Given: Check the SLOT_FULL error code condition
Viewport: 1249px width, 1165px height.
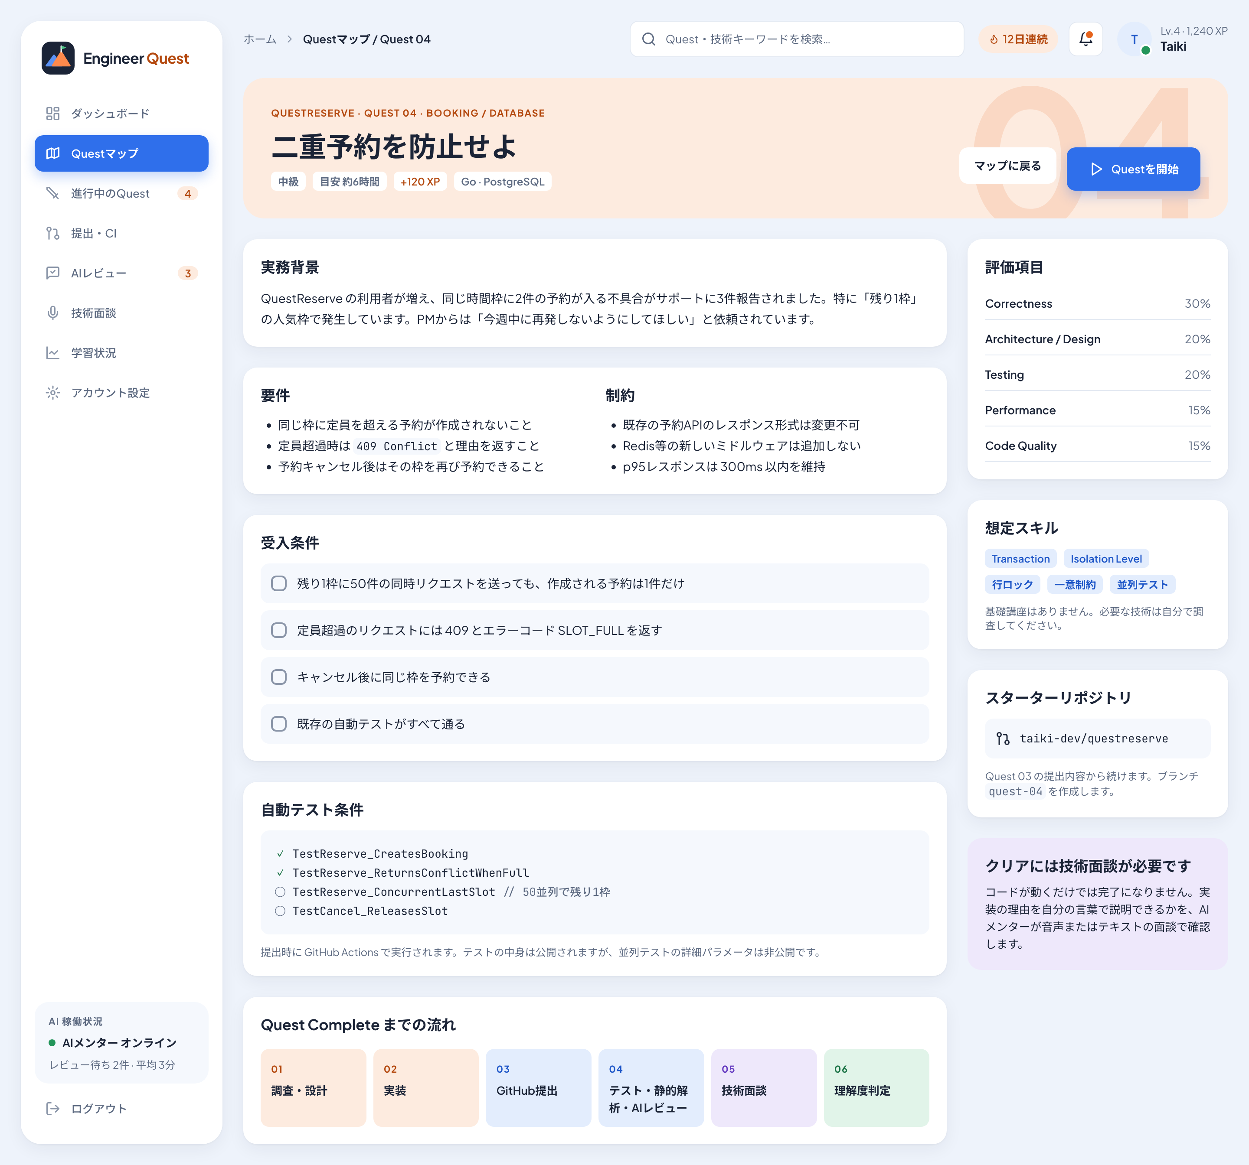Looking at the screenshot, I should coord(279,630).
